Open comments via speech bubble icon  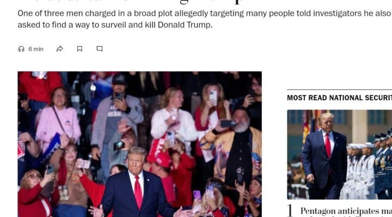pyautogui.click(x=100, y=49)
